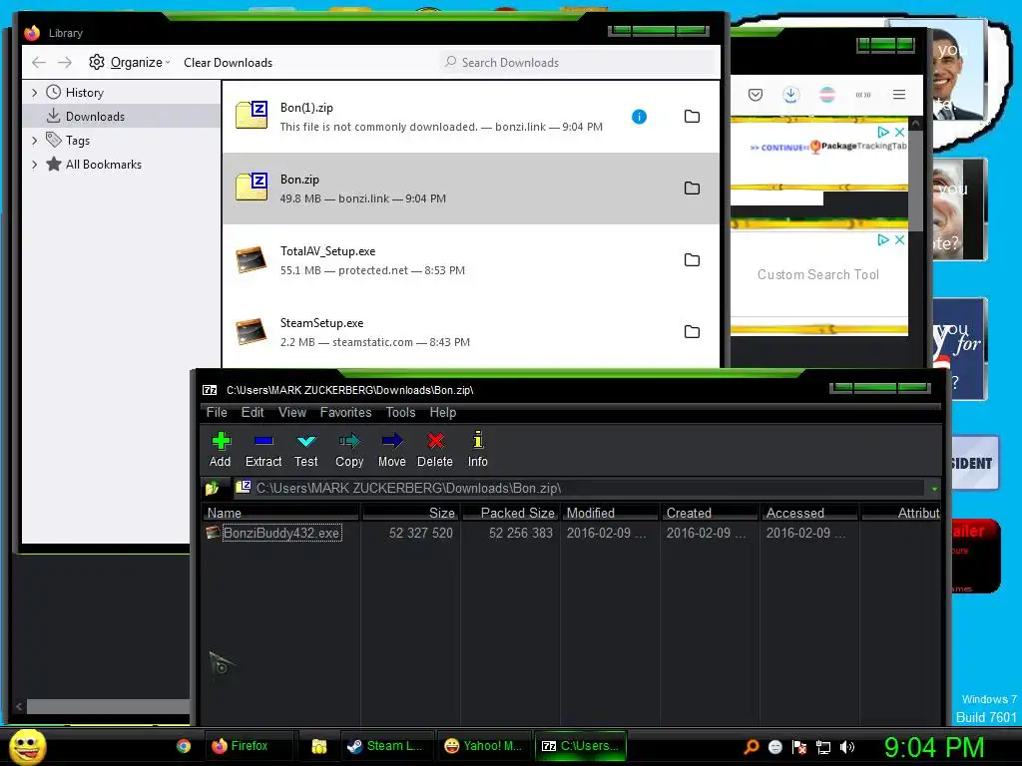The width and height of the screenshot is (1022, 766).
Task: Show SteamSetup.exe in its folder
Action: 692,331
